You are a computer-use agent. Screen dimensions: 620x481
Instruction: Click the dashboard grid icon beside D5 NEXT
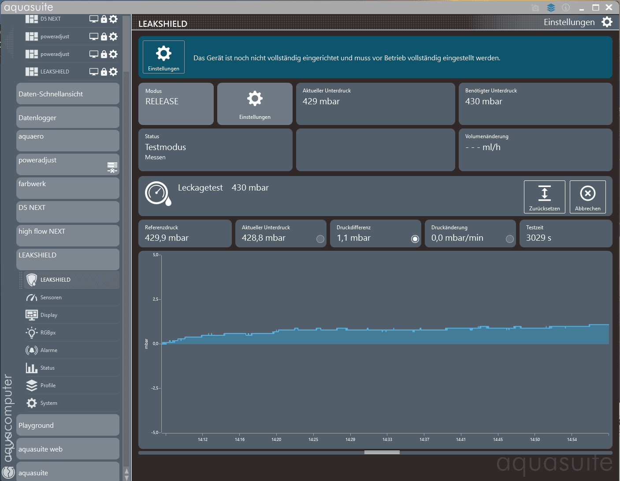31,19
